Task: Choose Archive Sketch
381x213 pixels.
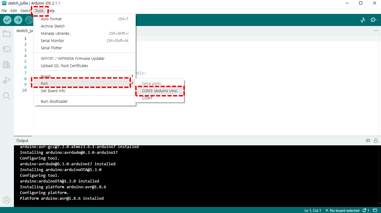Action: pyautogui.click(x=84, y=26)
